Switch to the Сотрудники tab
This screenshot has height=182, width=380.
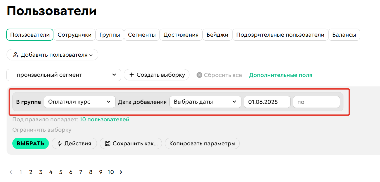click(75, 35)
